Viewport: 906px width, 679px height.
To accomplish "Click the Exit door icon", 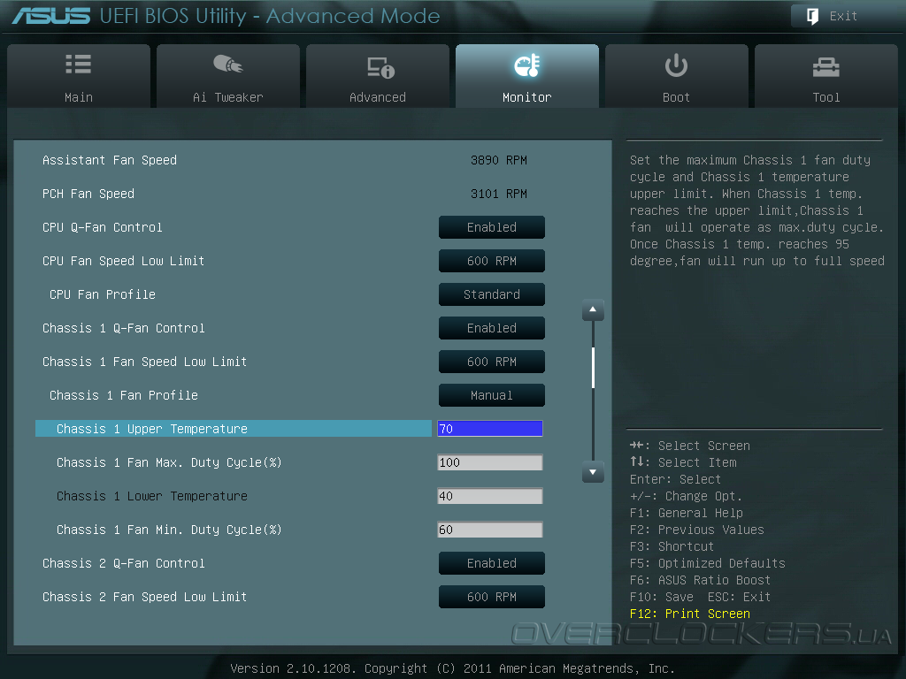I will (x=812, y=16).
